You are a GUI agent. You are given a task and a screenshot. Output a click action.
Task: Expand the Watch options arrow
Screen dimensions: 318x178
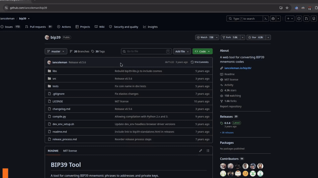point(217,37)
